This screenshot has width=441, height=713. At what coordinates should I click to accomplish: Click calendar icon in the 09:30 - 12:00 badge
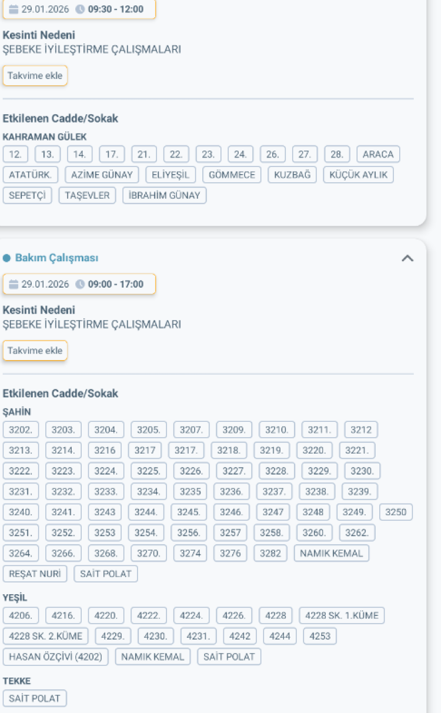tap(13, 9)
